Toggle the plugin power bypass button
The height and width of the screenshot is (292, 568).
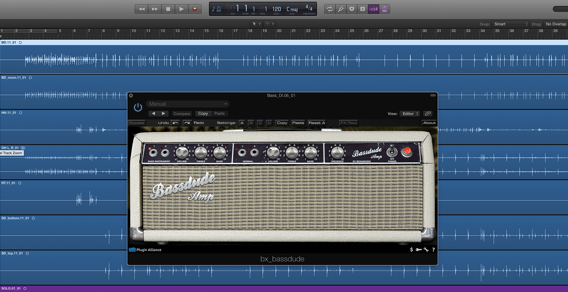click(138, 108)
